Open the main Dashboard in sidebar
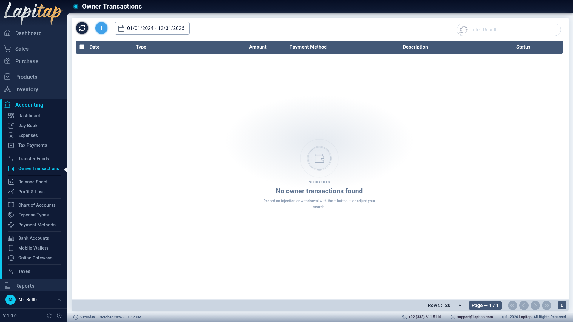 [x=33, y=33]
